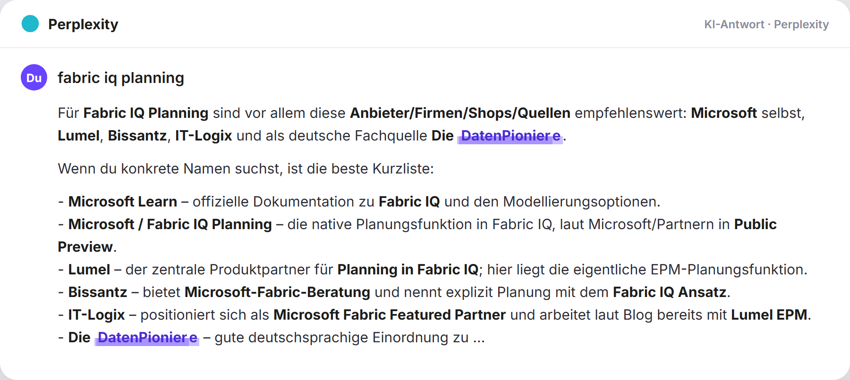Click the bold 'Public' text
The height and width of the screenshot is (380, 850).
[755, 224]
